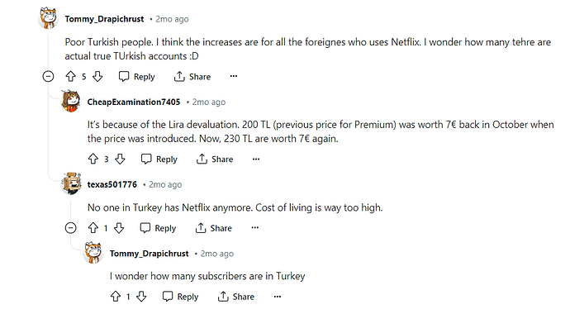570x314 pixels.
Task: Open more options on CheapExamination7405's comment
Action: pos(256,159)
